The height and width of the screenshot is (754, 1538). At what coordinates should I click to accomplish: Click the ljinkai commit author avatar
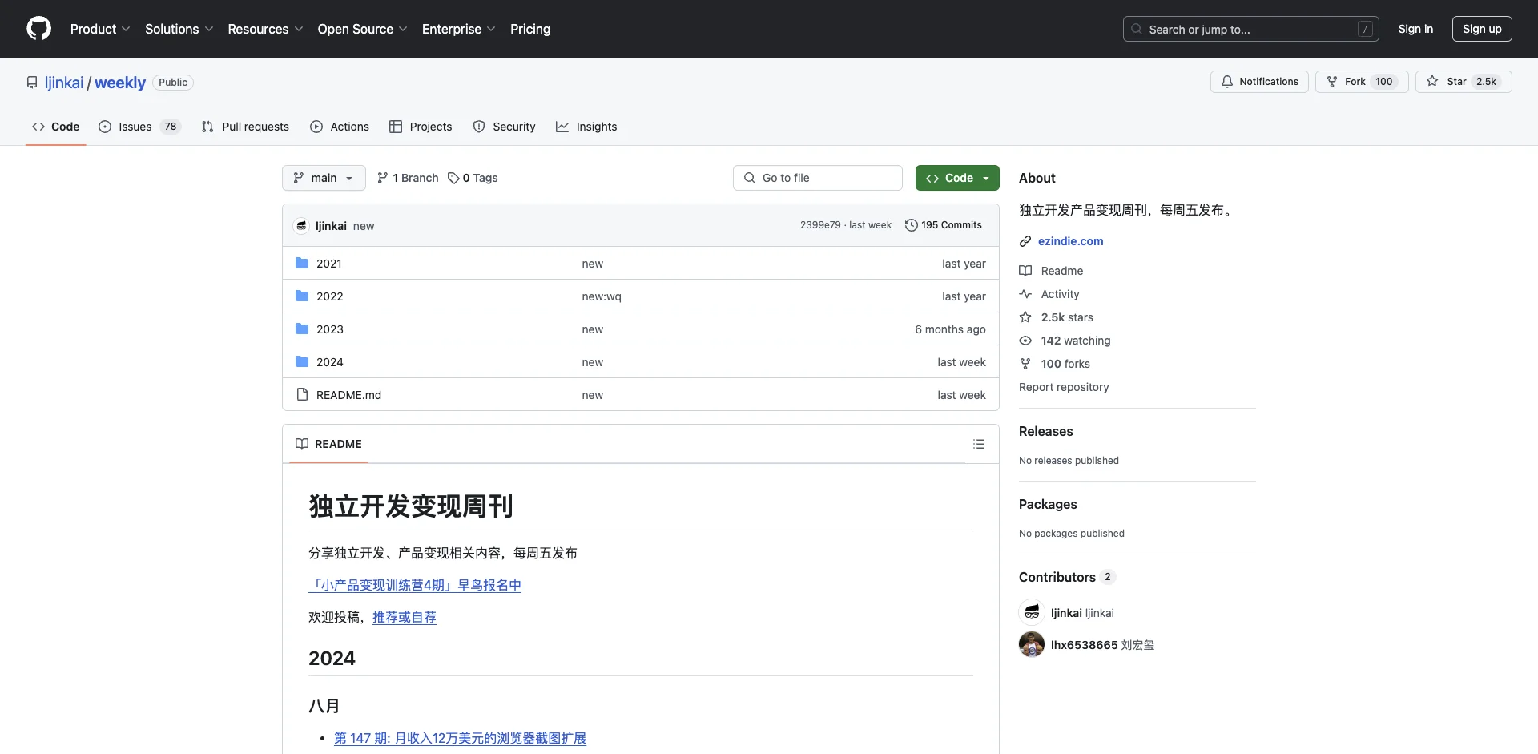coord(301,226)
